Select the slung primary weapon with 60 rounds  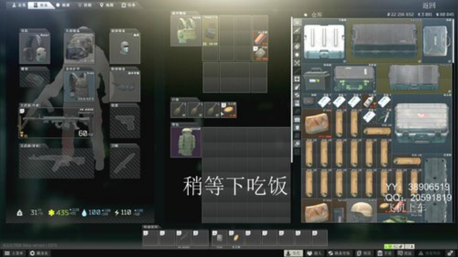click(57, 122)
